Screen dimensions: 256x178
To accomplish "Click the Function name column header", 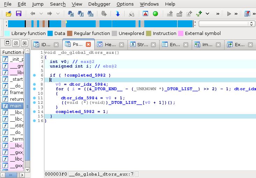I will 13,52.
